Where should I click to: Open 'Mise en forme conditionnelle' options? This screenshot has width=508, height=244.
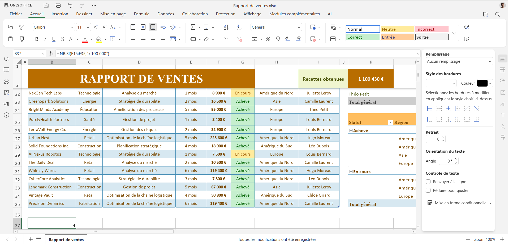coord(460,203)
